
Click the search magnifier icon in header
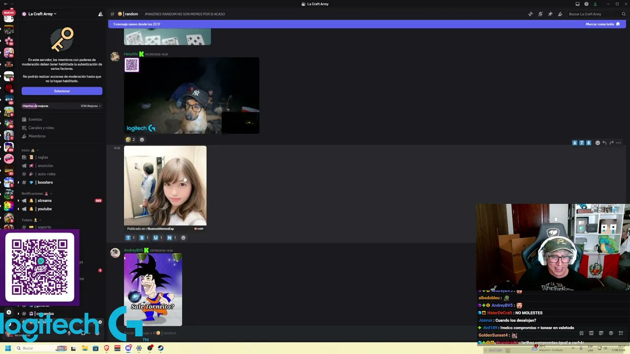pos(624,14)
